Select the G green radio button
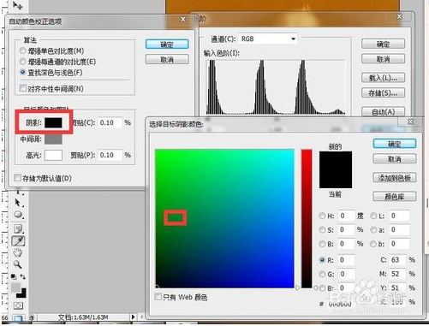This screenshot has height=326, width=429. click(x=322, y=274)
